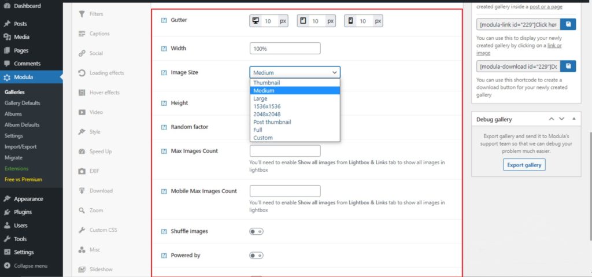
Task: Enable the Powered by toggle
Action: point(256,255)
